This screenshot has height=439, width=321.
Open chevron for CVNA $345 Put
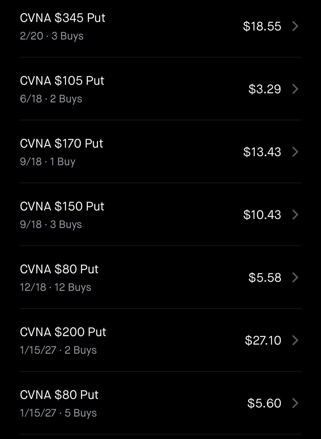pyautogui.click(x=295, y=26)
